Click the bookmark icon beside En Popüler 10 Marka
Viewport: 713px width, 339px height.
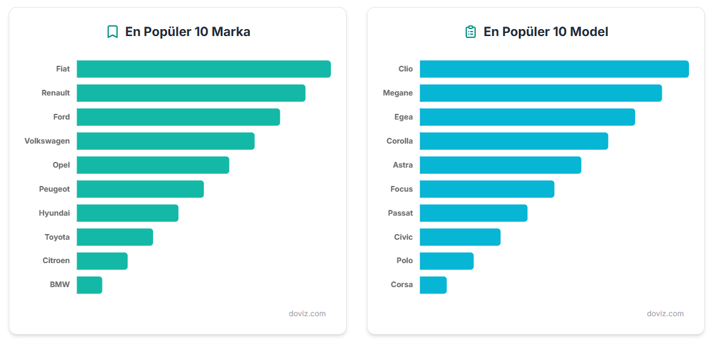coord(113,32)
